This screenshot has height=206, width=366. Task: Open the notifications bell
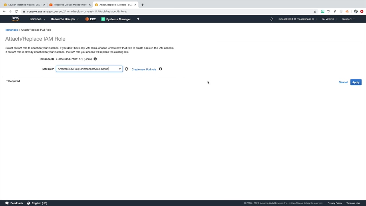[x=272, y=19]
